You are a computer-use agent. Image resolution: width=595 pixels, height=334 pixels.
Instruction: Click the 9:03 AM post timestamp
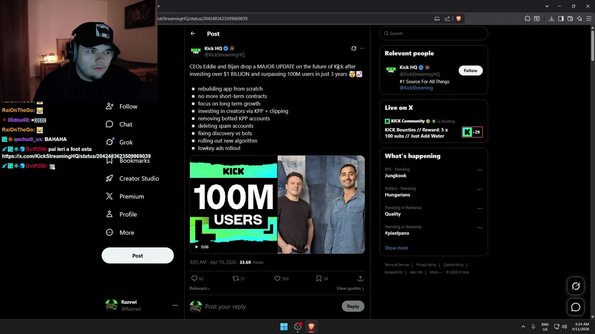pyautogui.click(x=213, y=262)
